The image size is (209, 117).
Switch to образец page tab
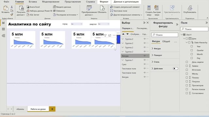(x=20, y=109)
